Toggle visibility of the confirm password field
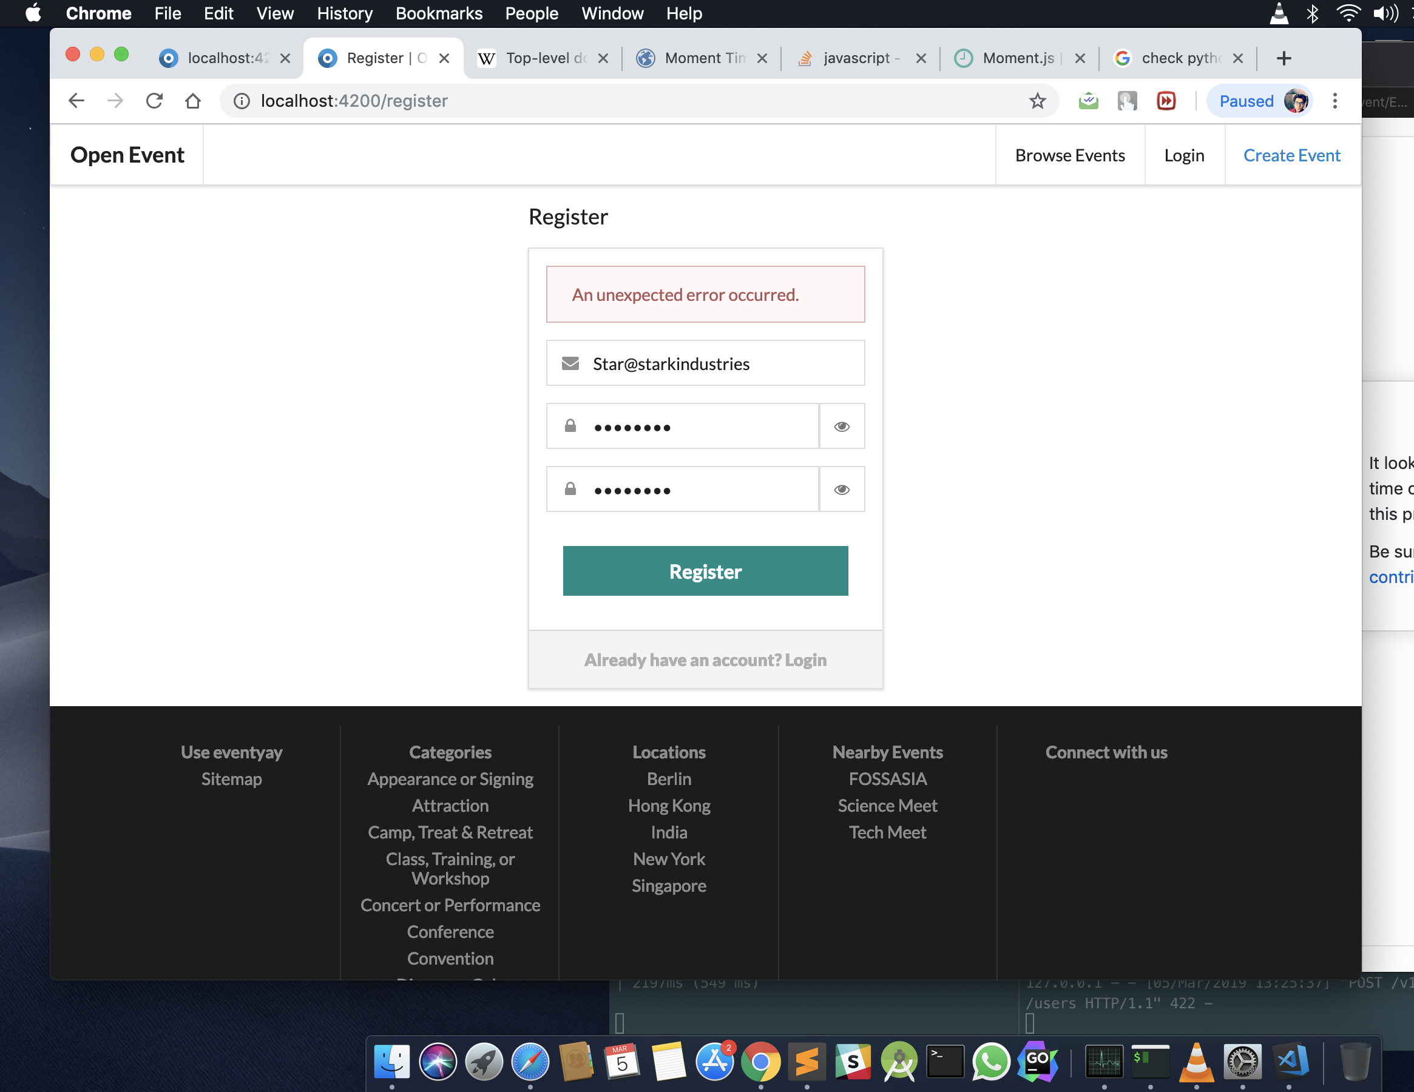Screen dimensions: 1414x1092 pyautogui.click(x=842, y=490)
